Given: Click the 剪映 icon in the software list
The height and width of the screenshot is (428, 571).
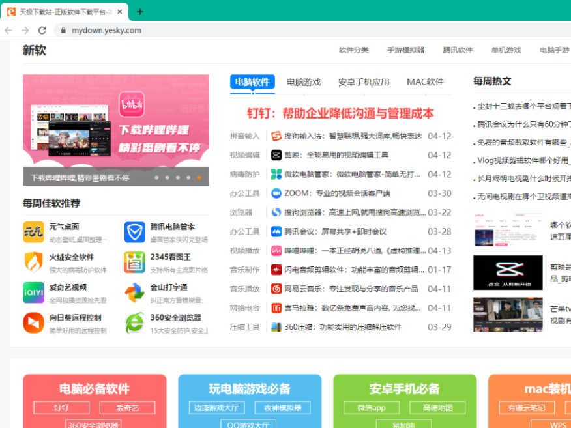Looking at the screenshot, I should [x=276, y=156].
